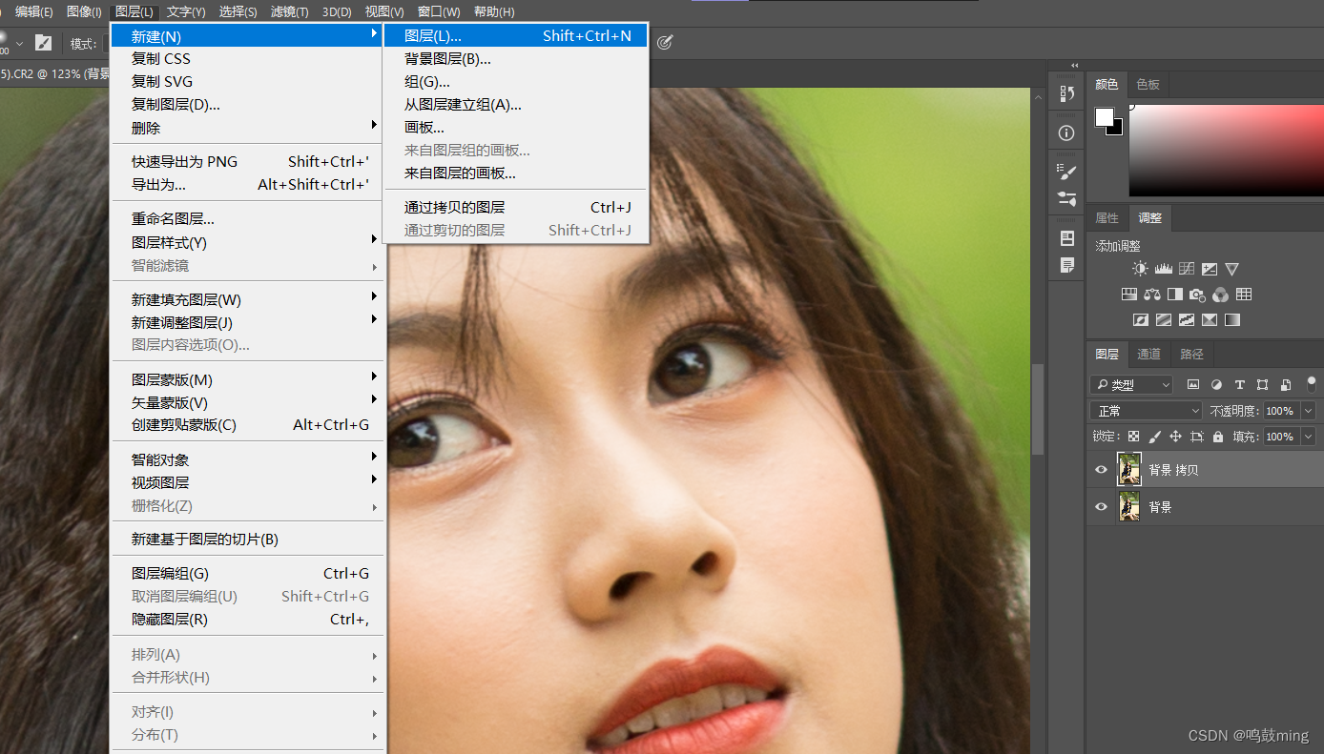Viewport: 1324px width, 754px height.
Task: Toggle lock image pixels
Action: pos(1154,437)
